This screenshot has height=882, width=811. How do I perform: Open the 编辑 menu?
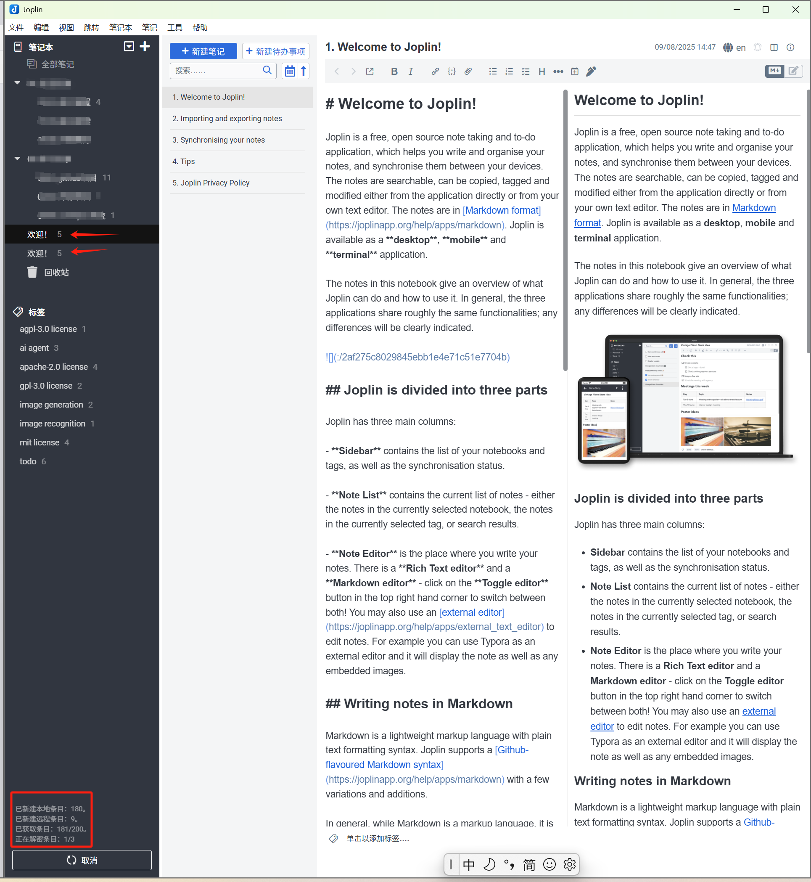(x=41, y=28)
